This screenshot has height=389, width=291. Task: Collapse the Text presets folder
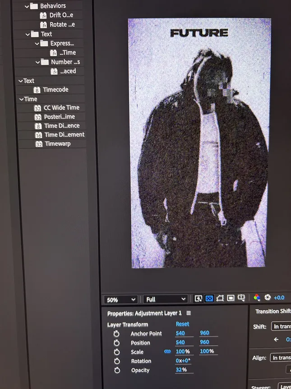click(28, 34)
